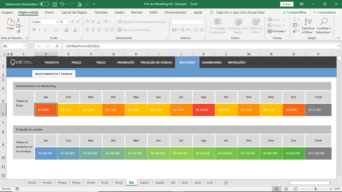
Task: Click the Save icon in title bar
Action: coord(55,4)
